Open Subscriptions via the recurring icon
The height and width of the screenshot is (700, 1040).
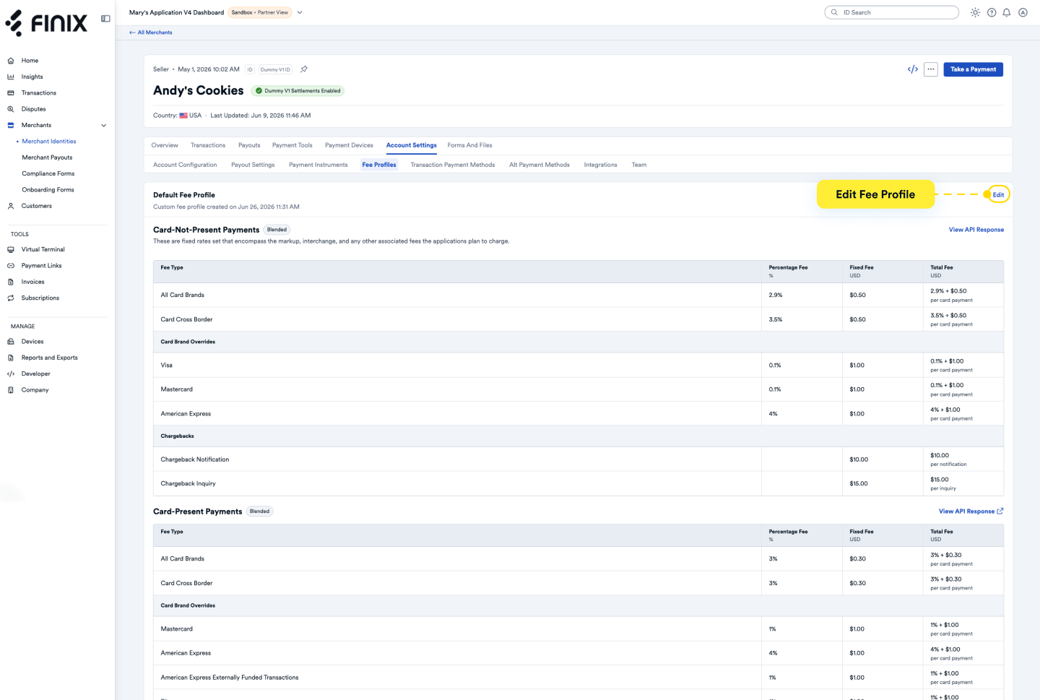11,298
